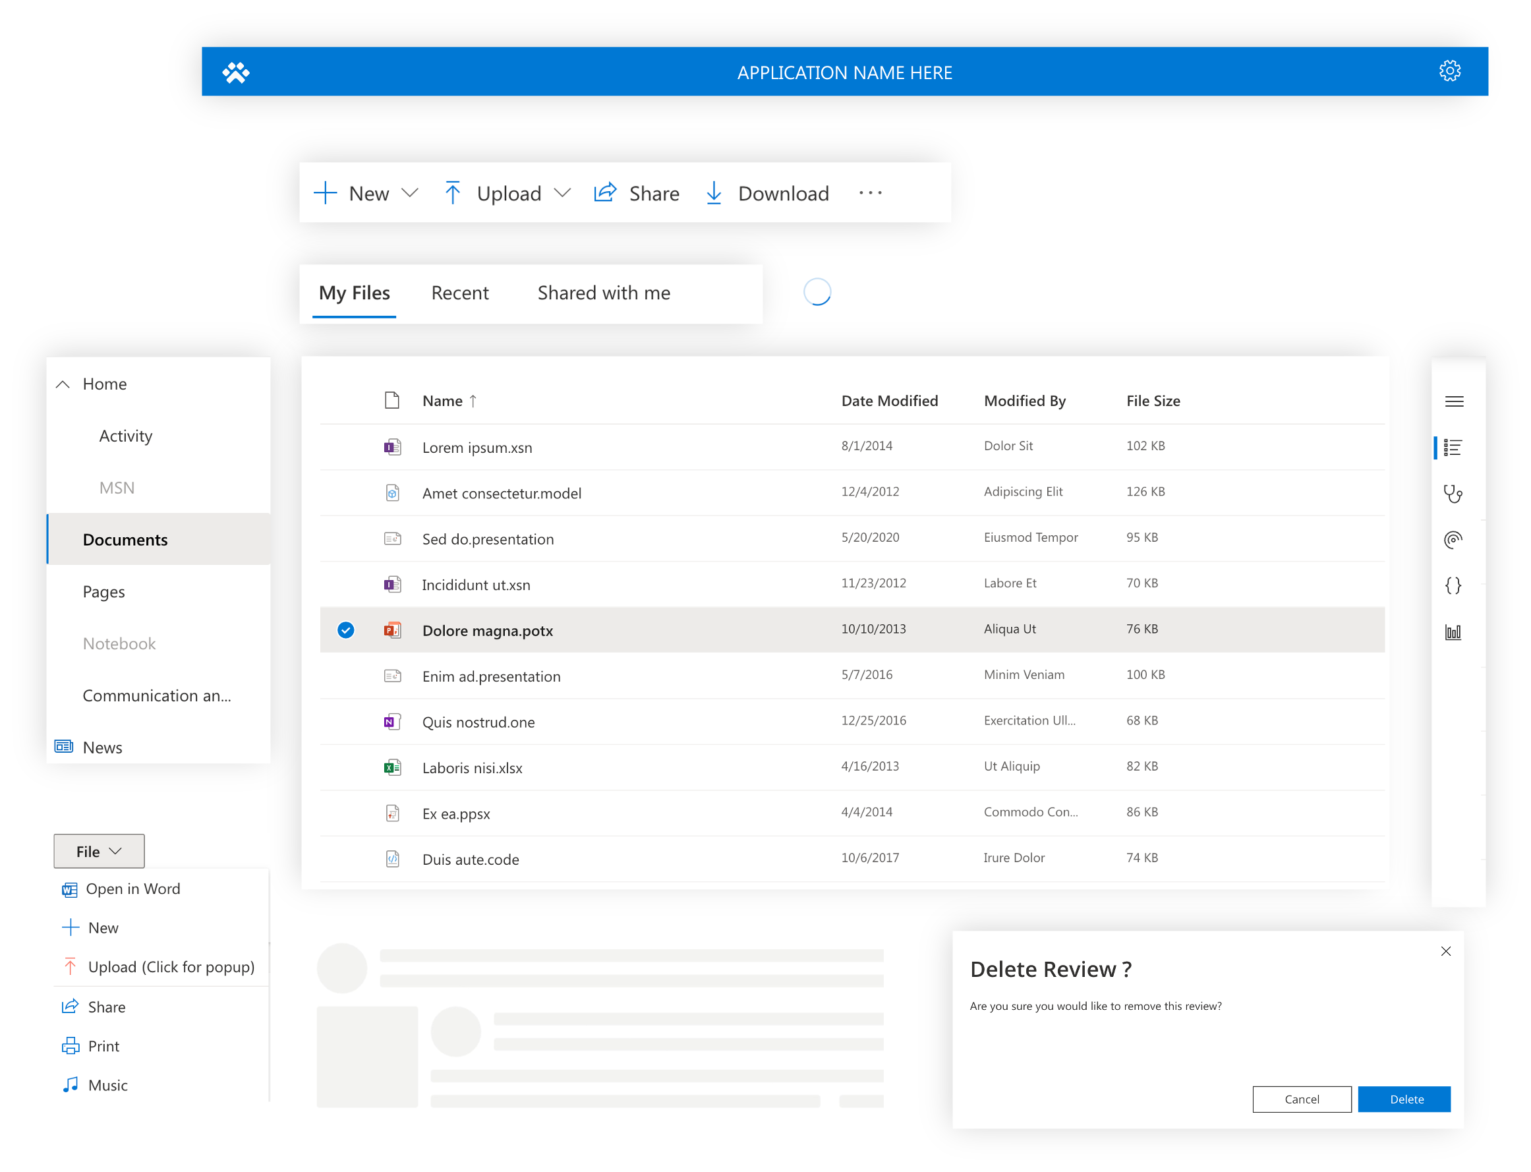
Task: Toggle checkbox on Dolore magna.potx
Action: click(x=347, y=629)
